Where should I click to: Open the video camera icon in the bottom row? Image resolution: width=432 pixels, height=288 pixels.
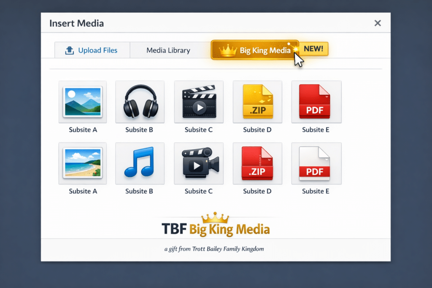(x=199, y=164)
